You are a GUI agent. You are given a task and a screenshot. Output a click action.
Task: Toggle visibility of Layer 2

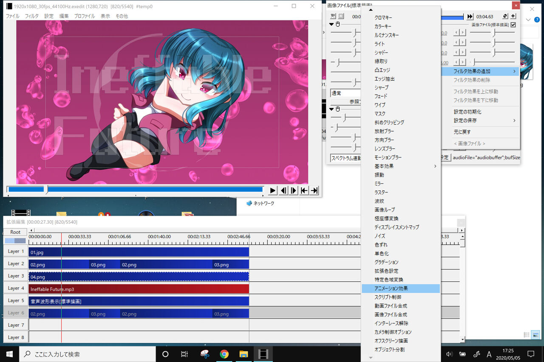point(16,264)
